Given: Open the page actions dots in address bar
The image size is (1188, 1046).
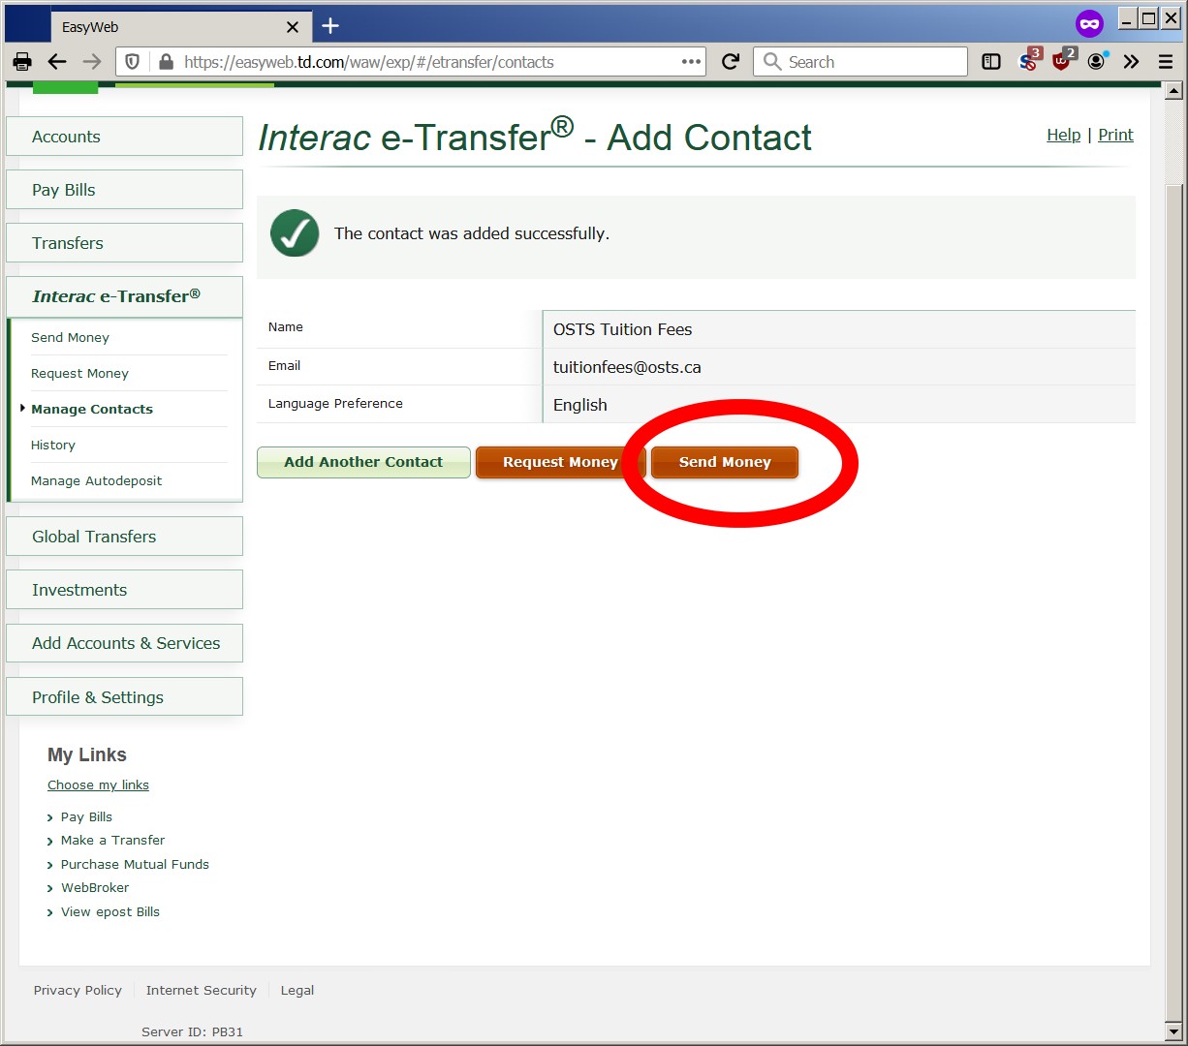Looking at the screenshot, I should [x=691, y=61].
